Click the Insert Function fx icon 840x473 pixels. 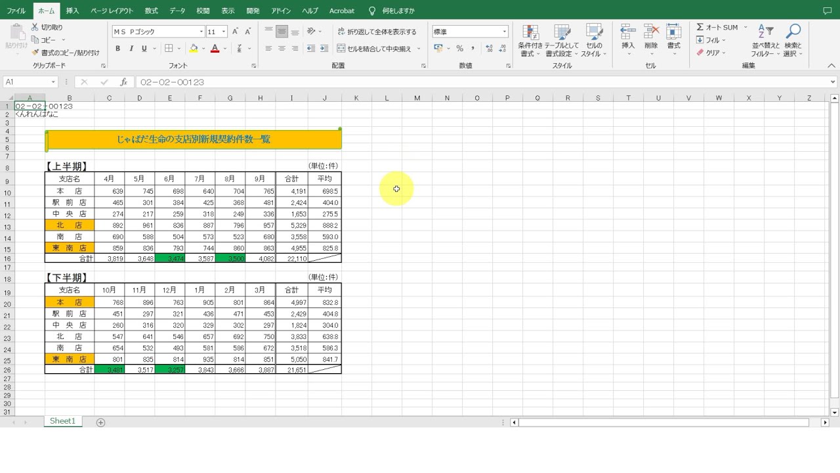123,82
